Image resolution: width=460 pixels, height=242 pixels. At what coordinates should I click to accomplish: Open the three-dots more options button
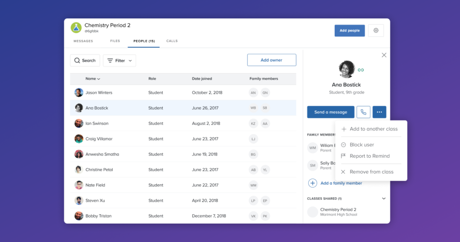(x=379, y=112)
